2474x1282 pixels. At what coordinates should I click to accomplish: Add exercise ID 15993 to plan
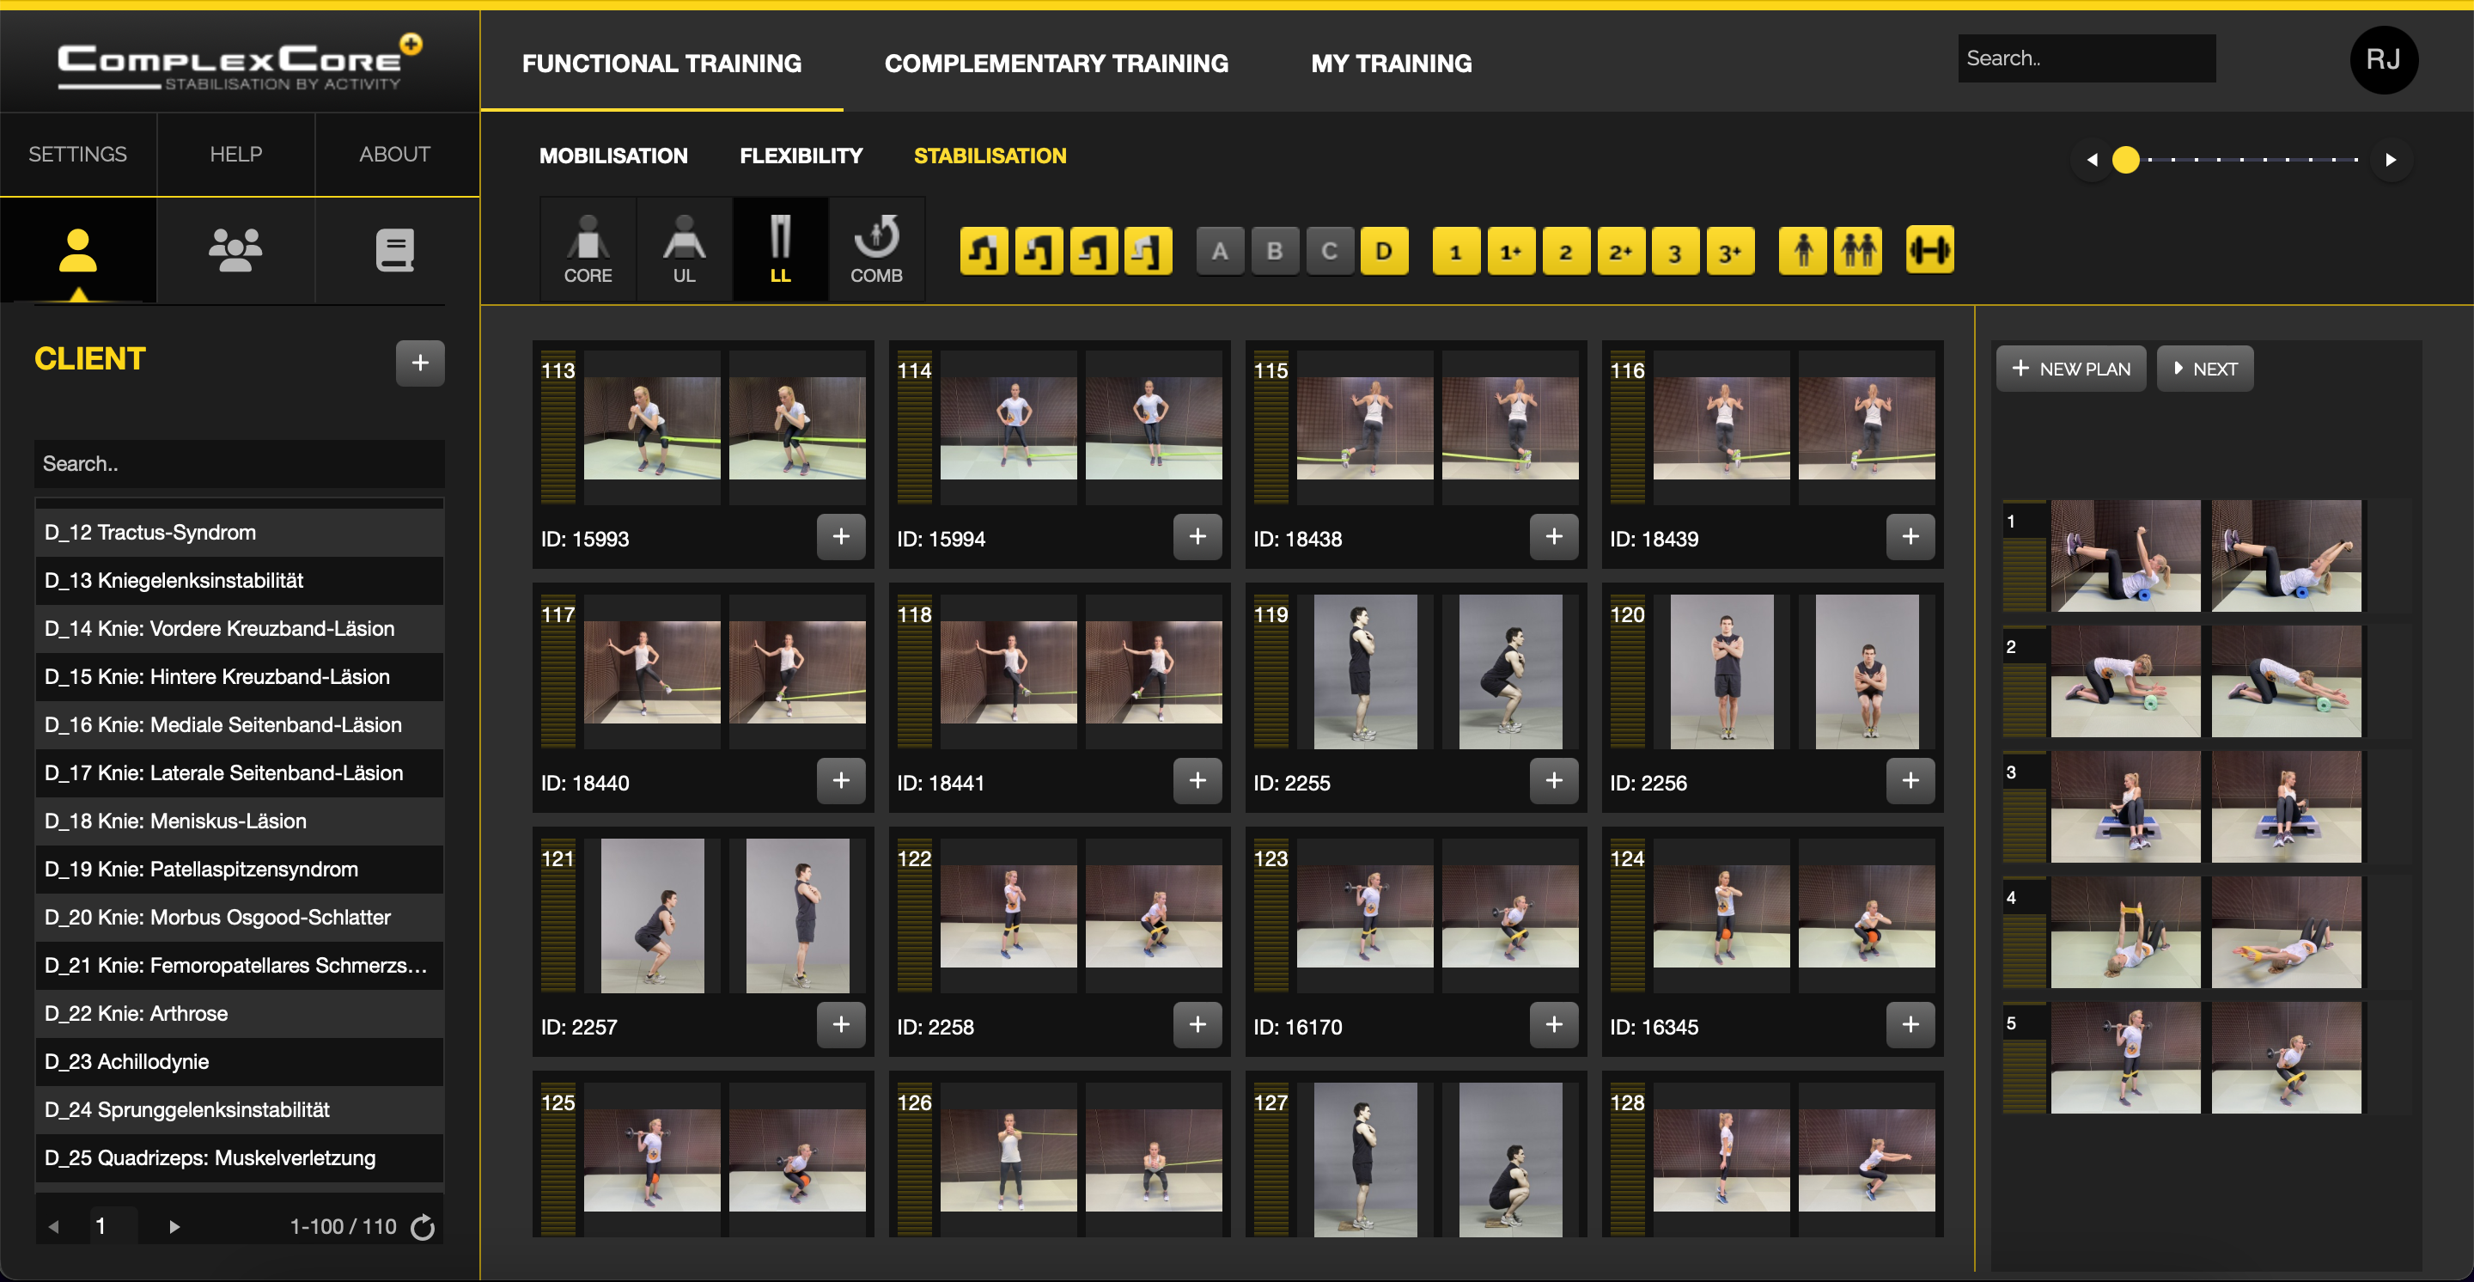(840, 536)
